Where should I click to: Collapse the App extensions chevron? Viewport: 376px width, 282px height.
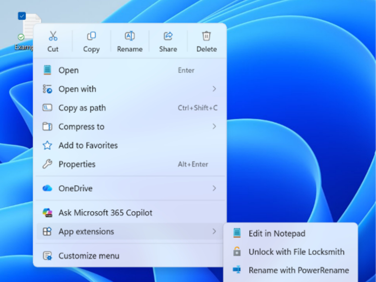(x=214, y=231)
